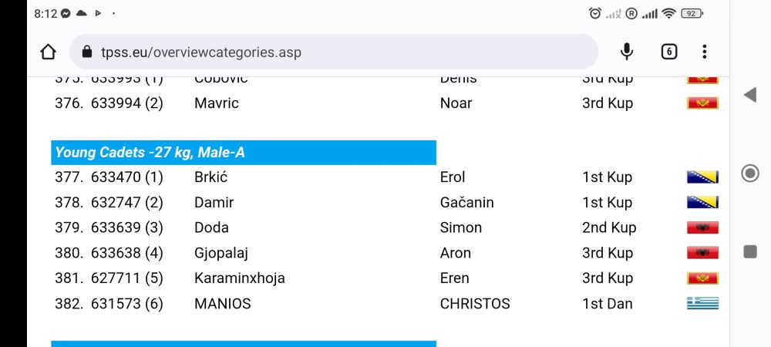The height and width of the screenshot is (347, 771).
Task: Tap the Montenegro flag beside Mavric
Action: [x=702, y=103]
